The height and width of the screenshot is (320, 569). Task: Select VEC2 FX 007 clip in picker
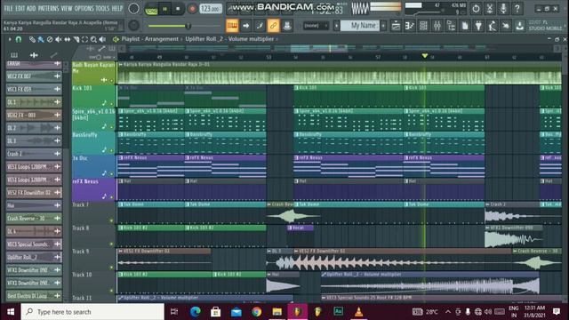(x=34, y=76)
